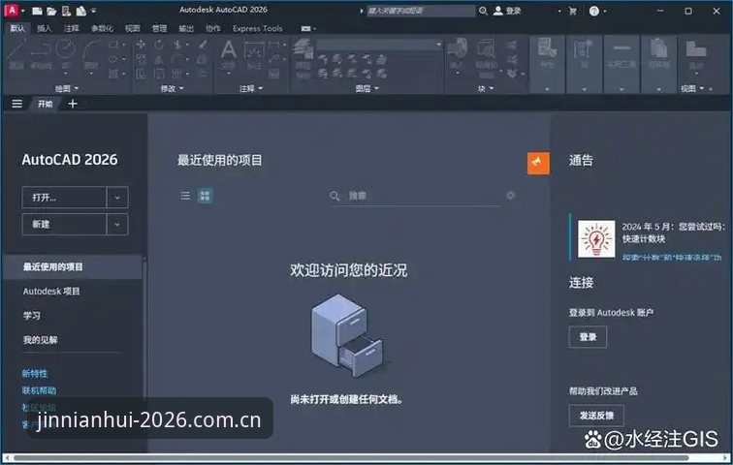This screenshot has width=733, height=465.
Task: Switch recent items to list view
Action: tap(185, 196)
